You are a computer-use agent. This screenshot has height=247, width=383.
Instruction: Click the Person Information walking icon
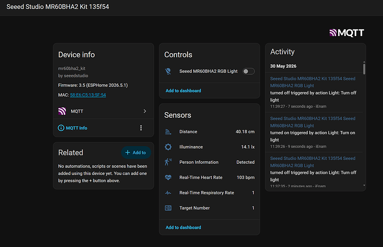coord(168,162)
